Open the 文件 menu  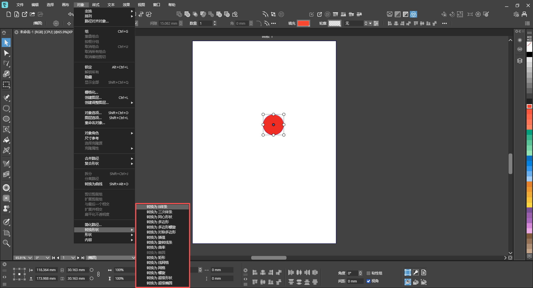20,5
